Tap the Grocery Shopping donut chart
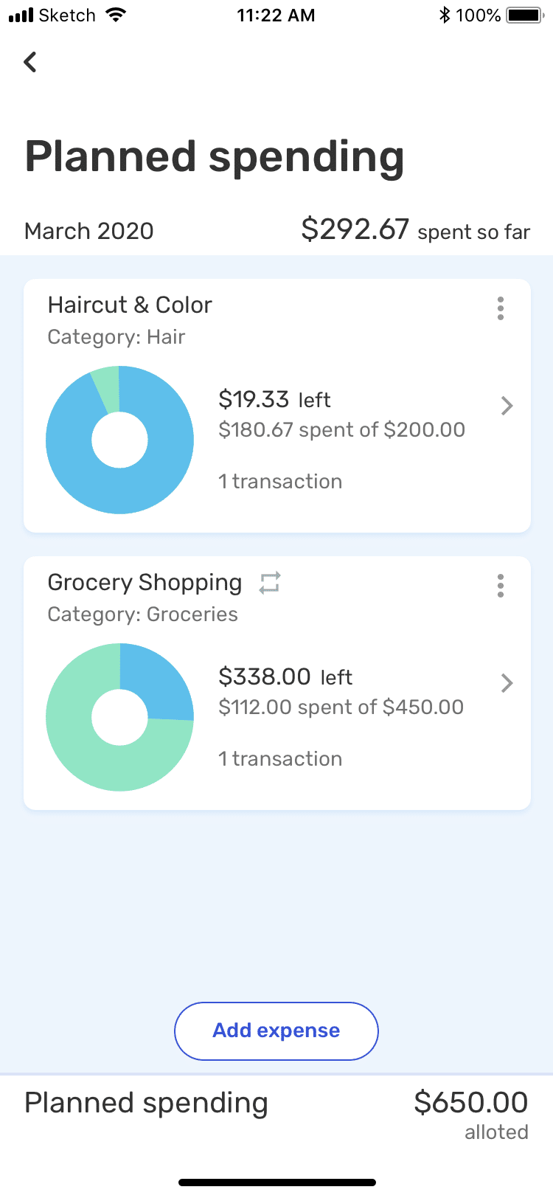The image size is (553, 1198). 119,718
